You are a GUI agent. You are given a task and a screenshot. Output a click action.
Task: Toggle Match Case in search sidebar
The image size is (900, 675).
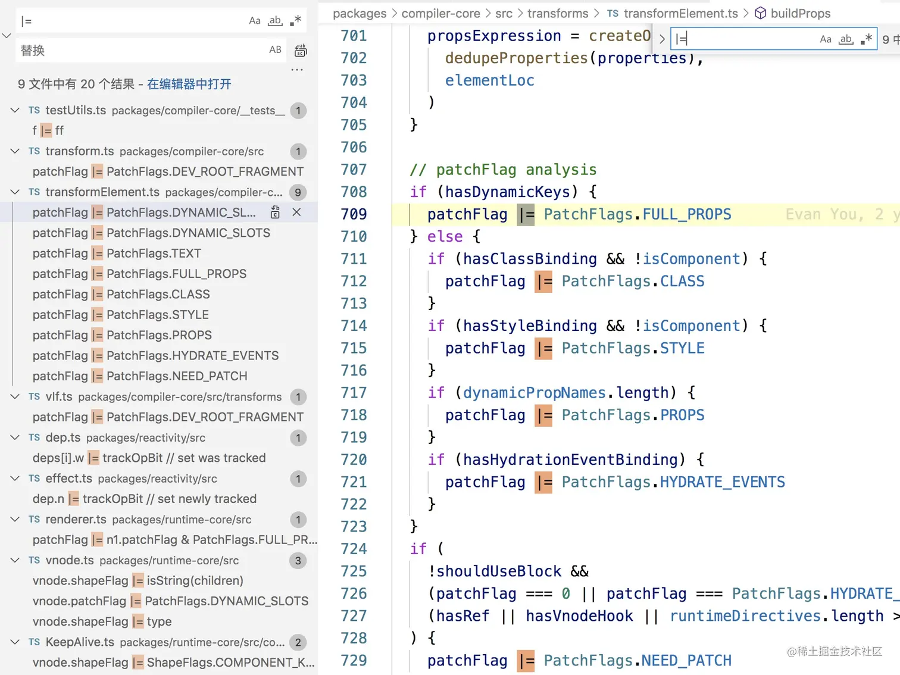click(255, 21)
